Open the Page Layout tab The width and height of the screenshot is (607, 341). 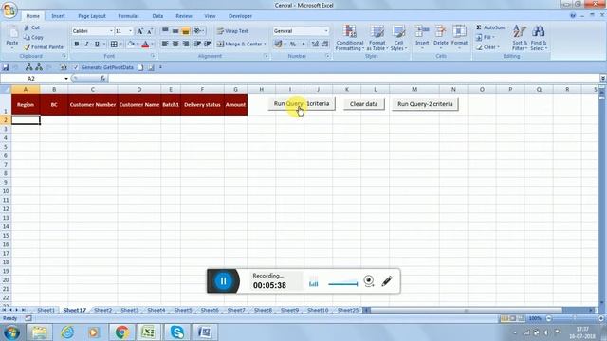[x=92, y=16]
